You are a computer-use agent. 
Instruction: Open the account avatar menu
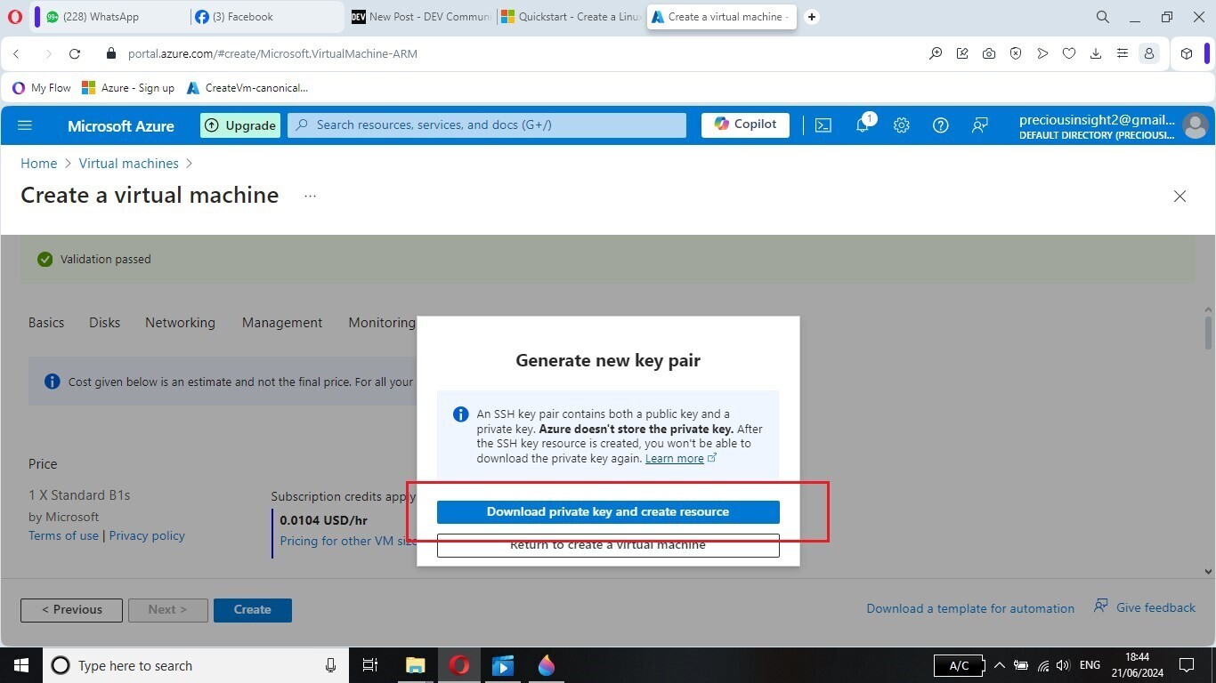coord(1195,125)
